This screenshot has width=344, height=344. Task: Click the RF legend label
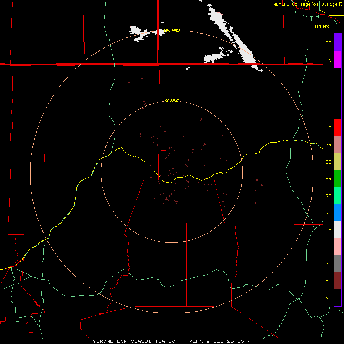pos(328,43)
